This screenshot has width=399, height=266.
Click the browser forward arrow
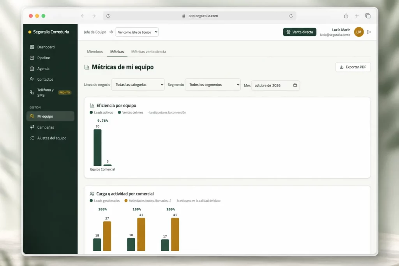pyautogui.click(x=94, y=16)
